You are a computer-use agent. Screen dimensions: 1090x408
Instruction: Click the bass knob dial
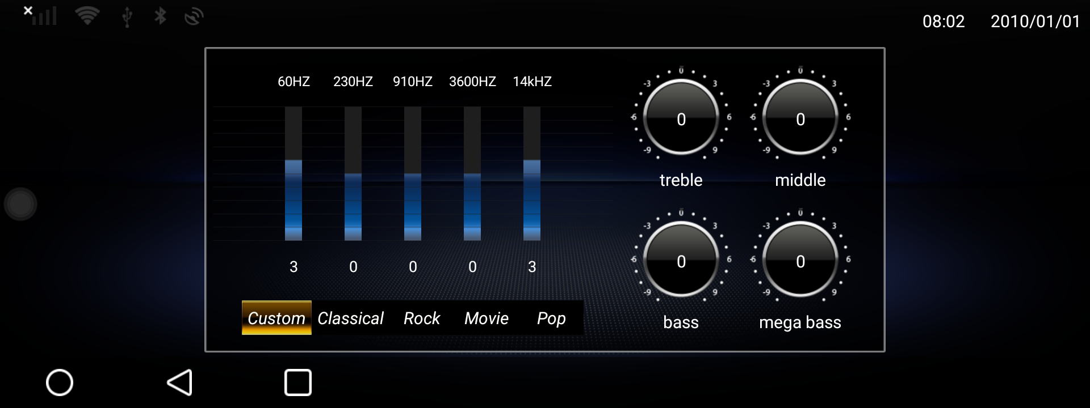point(681,260)
